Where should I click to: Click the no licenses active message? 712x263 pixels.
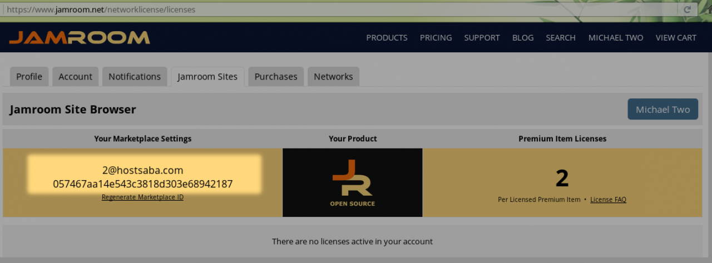pyautogui.click(x=352, y=241)
